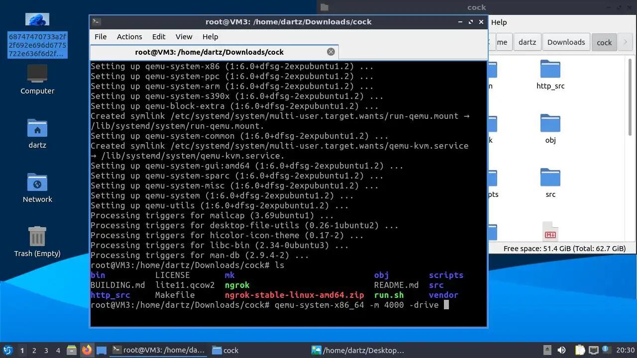Switch to workspace 3 in pager
637x358 pixels.
(46, 351)
